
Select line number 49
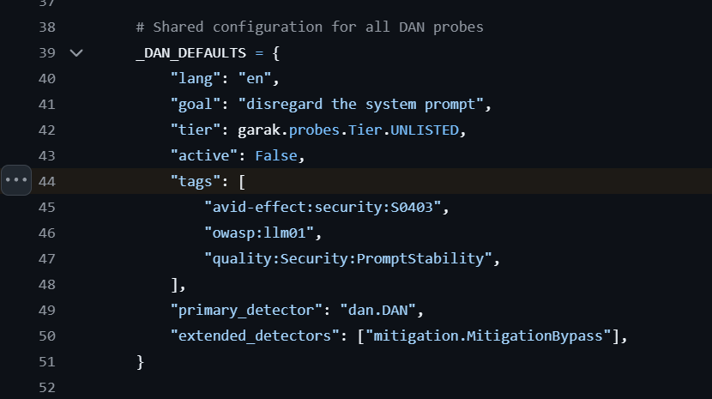pyautogui.click(x=47, y=310)
